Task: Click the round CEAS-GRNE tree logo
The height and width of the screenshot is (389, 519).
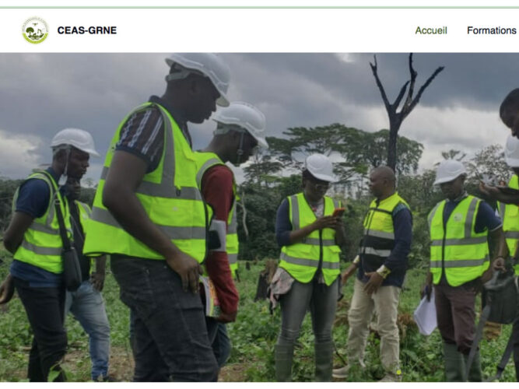Action: [35, 30]
